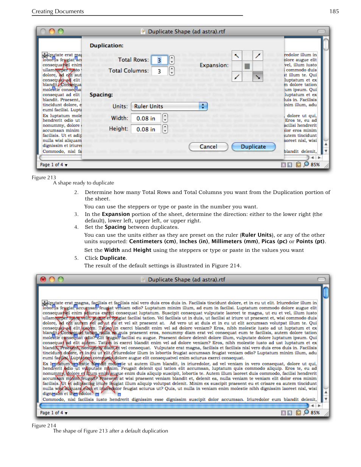
Task: Click second gray status icon in Duplication sheet window
Action: (290, 165)
